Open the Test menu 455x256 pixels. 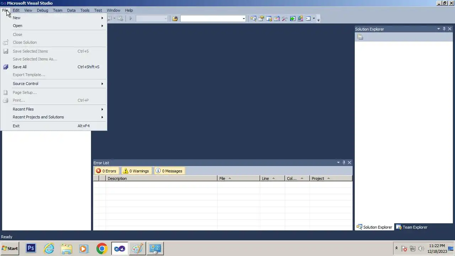[98, 10]
